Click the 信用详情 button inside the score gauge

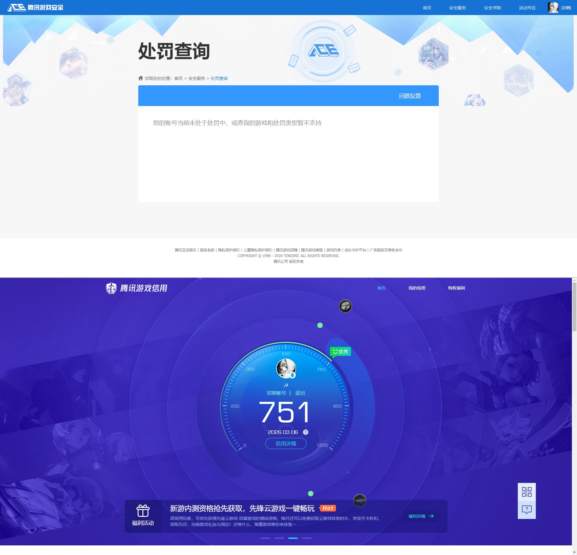click(x=286, y=444)
